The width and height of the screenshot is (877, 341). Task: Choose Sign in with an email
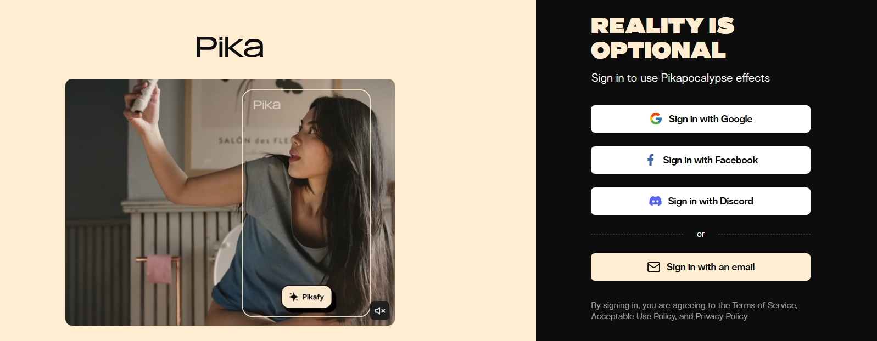point(701,267)
